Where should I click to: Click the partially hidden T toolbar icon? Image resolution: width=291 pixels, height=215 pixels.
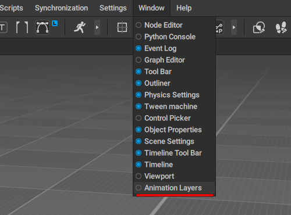coord(3,27)
